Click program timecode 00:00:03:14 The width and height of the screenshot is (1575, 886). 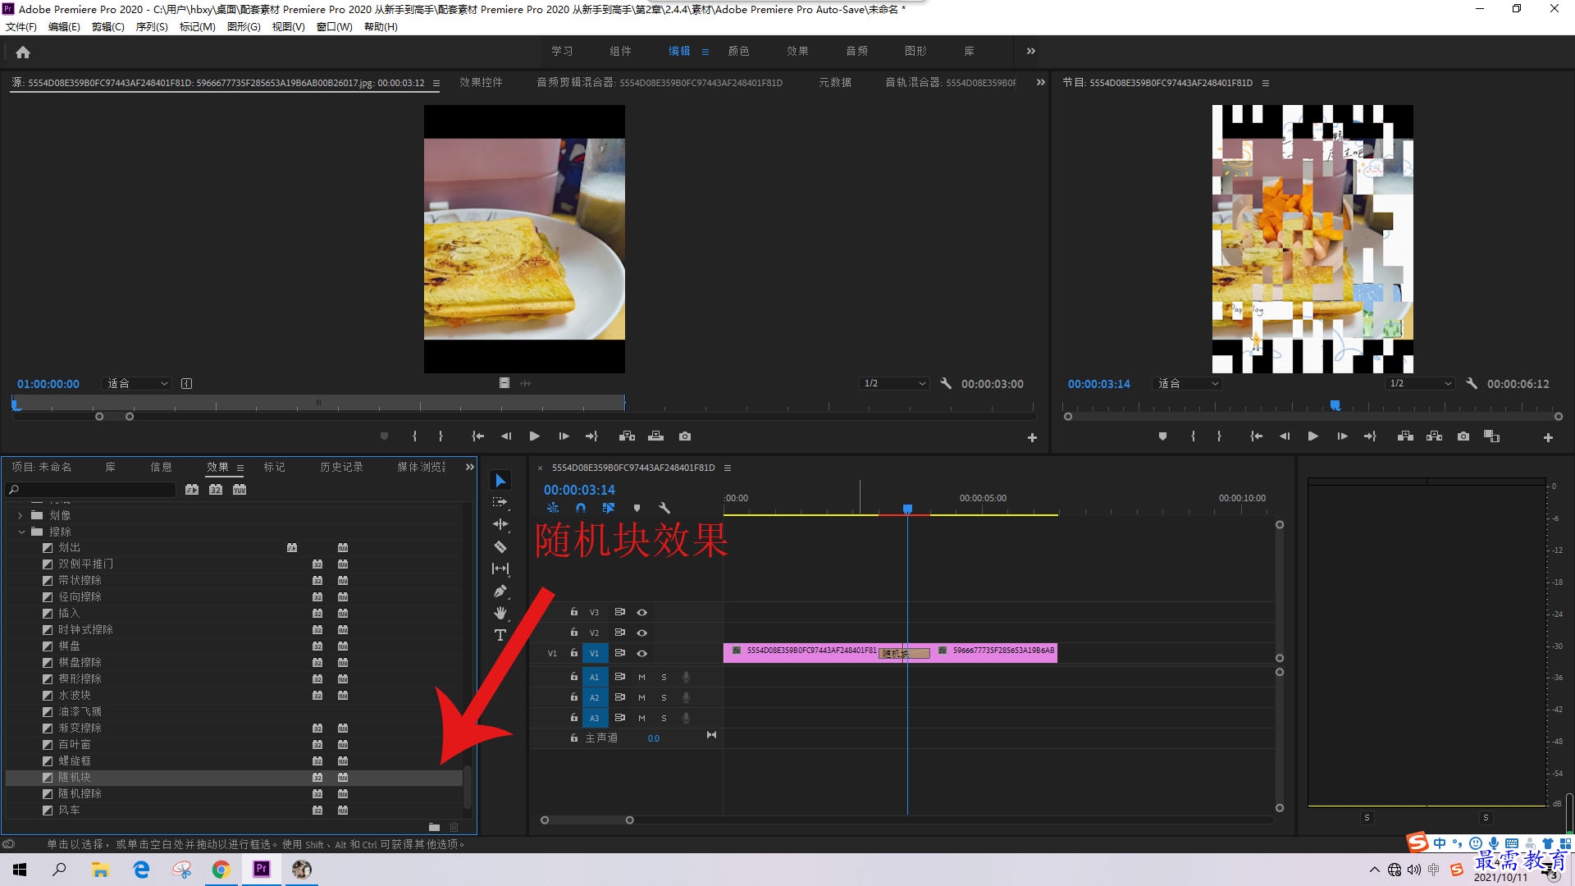[1098, 384]
